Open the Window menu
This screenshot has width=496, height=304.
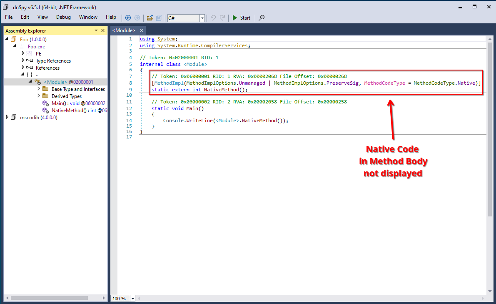(88, 17)
